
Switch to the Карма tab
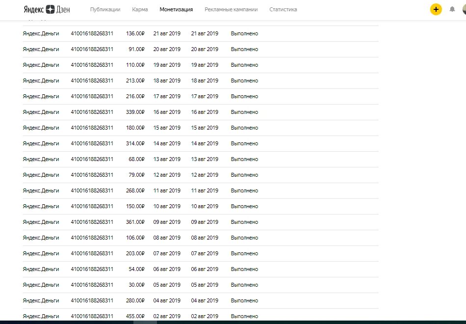pos(140,9)
